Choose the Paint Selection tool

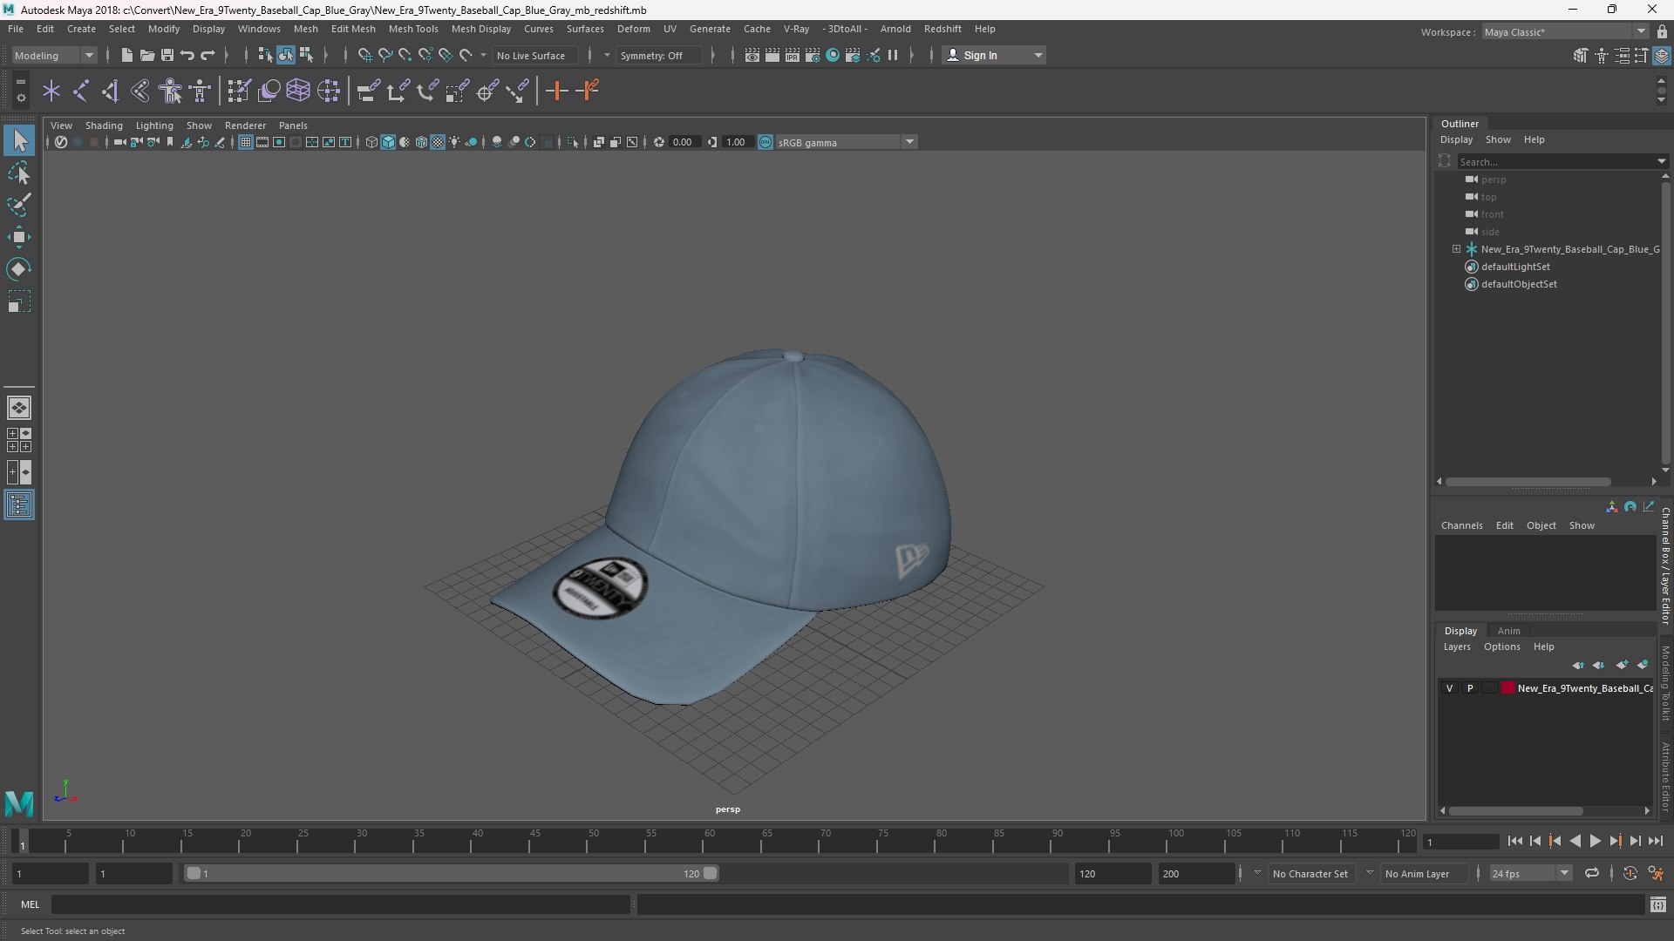(x=19, y=205)
